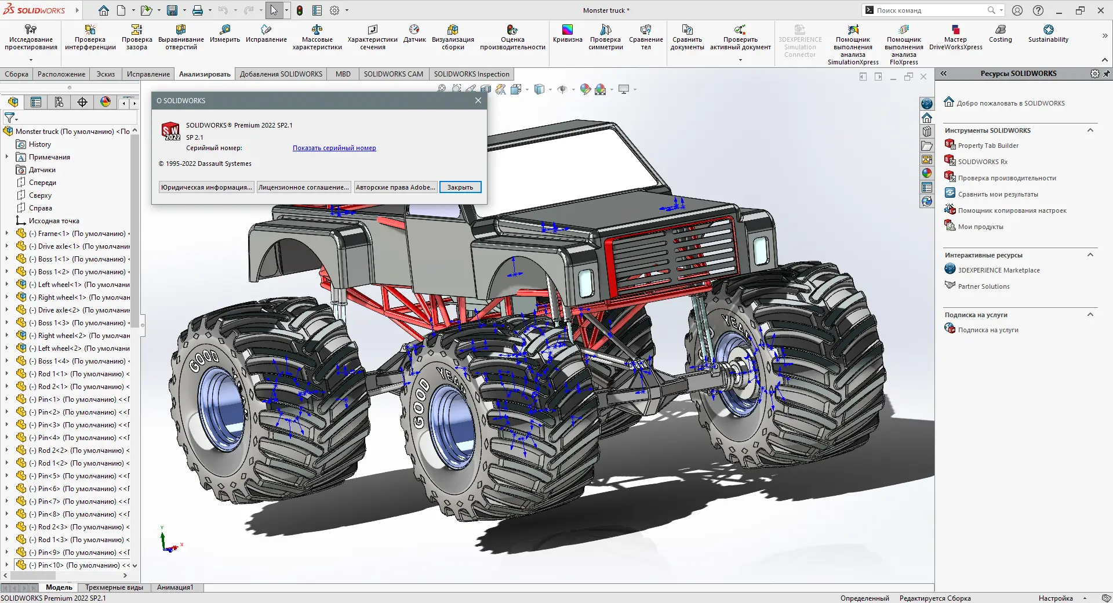Image resolution: width=1113 pixels, height=603 pixels.
Task: Click the Лицензионное соглашение button
Action: 304,187
